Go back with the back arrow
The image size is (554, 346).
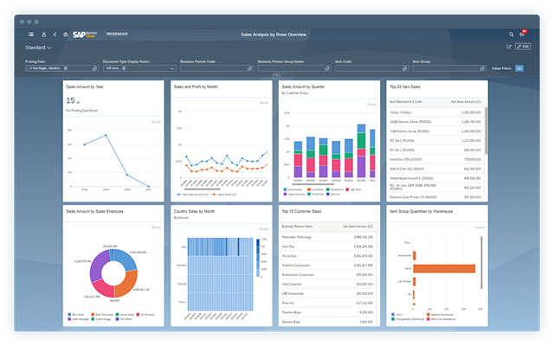click(54, 34)
